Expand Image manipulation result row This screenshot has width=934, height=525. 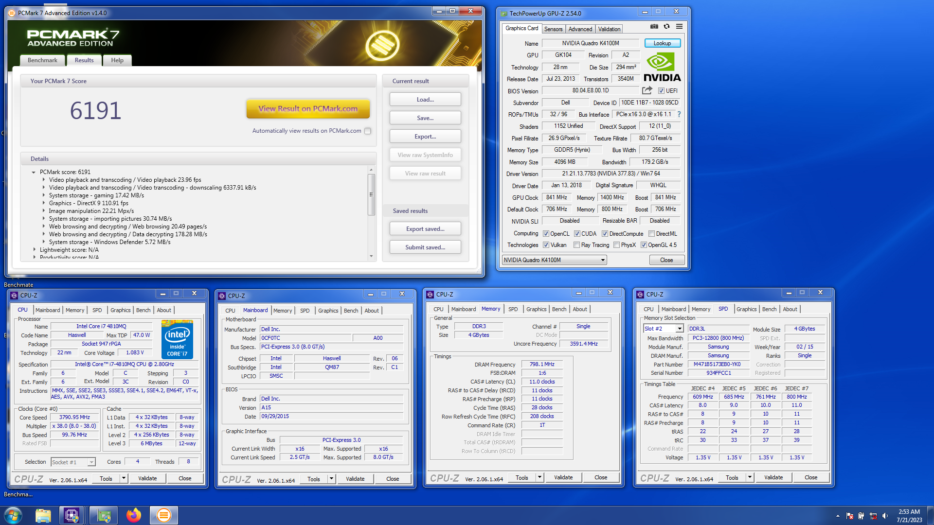(43, 211)
